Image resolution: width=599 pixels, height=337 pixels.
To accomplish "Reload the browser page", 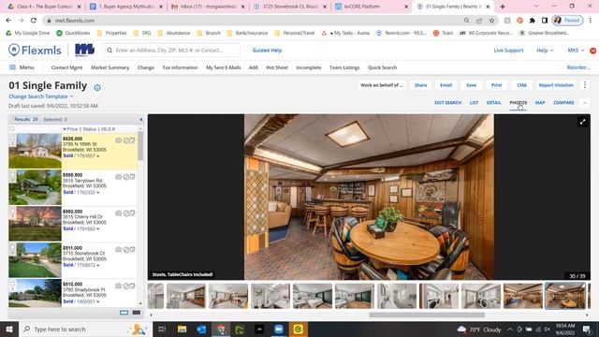I will [x=34, y=21].
